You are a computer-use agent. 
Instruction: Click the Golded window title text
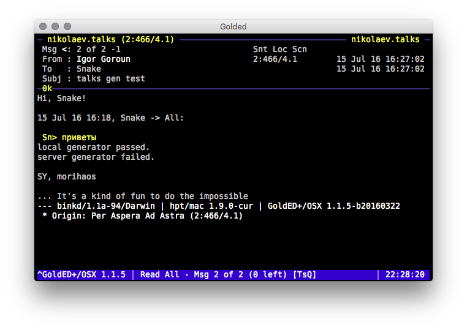(x=233, y=27)
